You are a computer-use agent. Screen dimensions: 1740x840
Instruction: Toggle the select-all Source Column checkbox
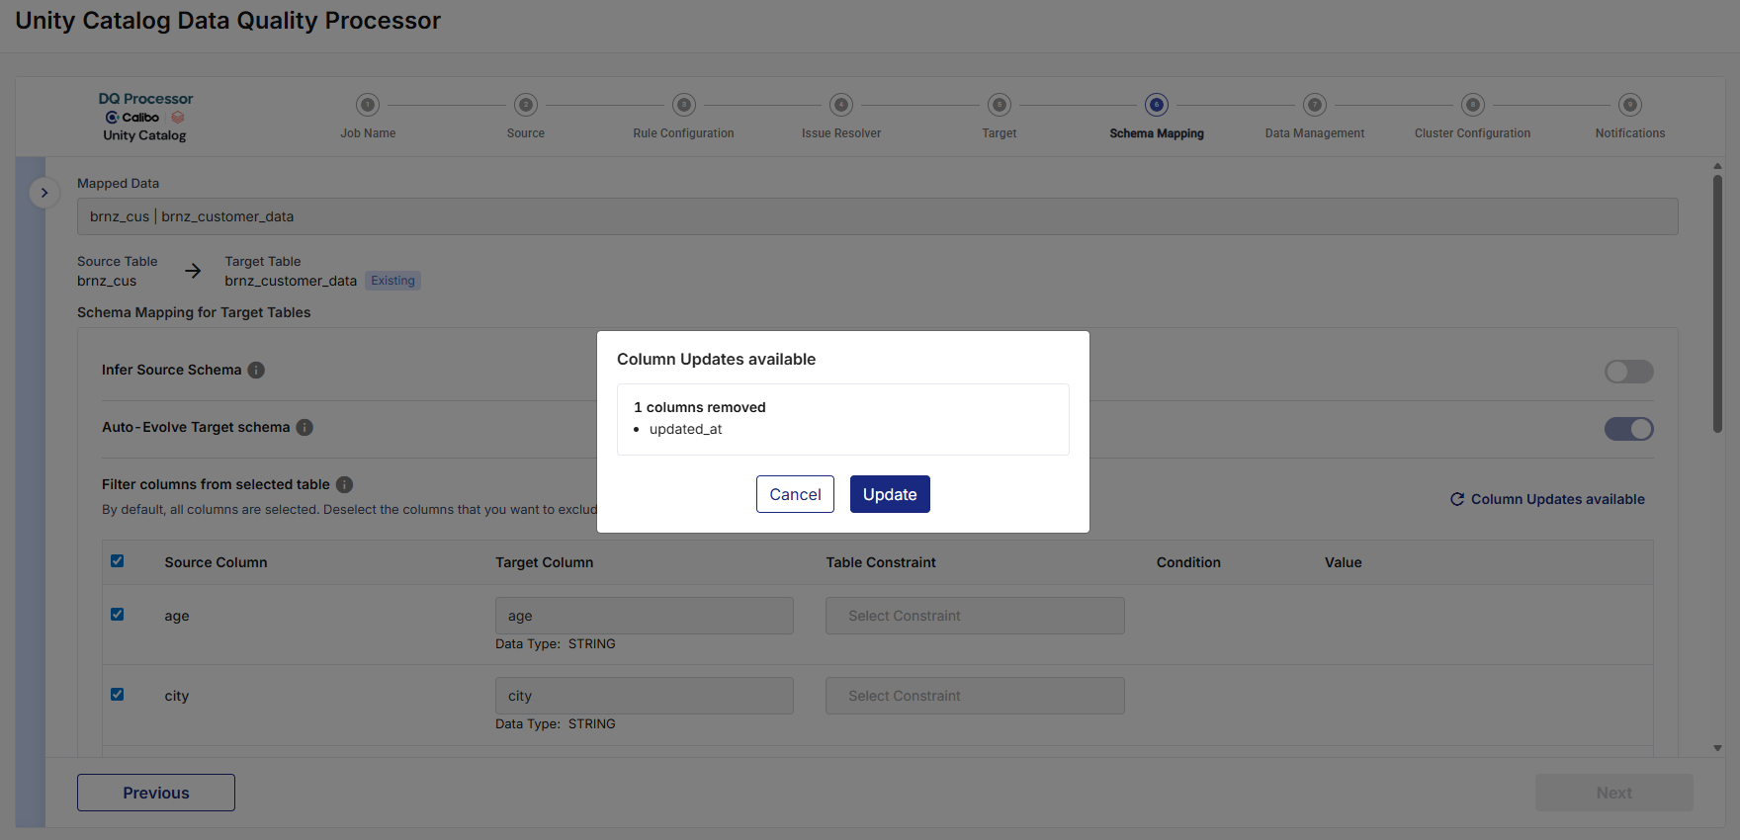(x=118, y=561)
